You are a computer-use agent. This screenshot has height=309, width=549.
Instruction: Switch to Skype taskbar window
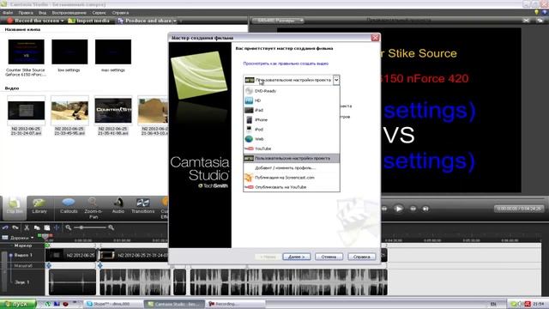click(x=113, y=304)
